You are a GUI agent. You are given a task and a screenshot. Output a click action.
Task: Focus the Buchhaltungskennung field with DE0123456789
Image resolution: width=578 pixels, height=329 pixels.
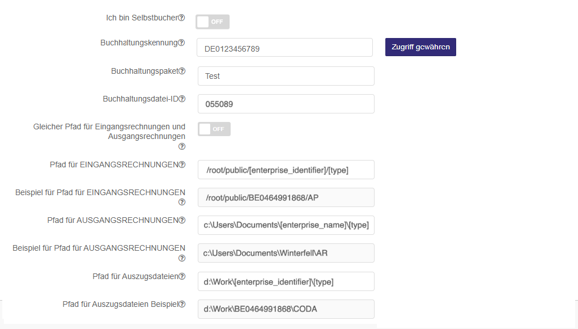click(x=284, y=48)
